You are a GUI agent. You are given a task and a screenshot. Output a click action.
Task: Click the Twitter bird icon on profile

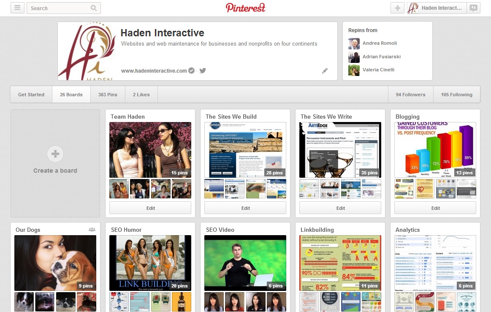pos(203,71)
